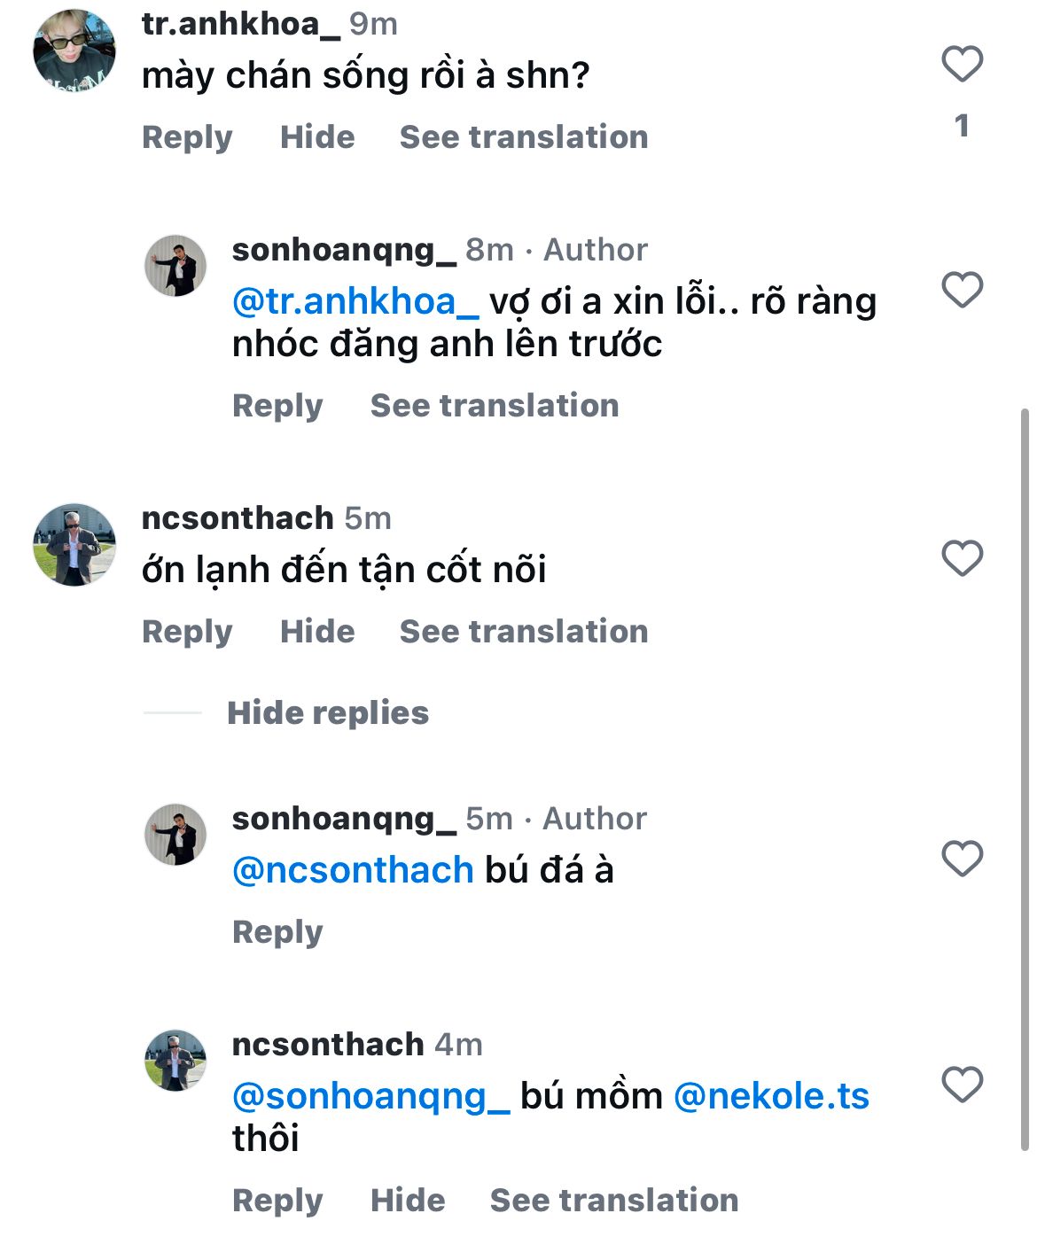The image size is (1037, 1260).
Task: Like tr.anhkhoa_'s comment with the heart
Action: coord(962,65)
